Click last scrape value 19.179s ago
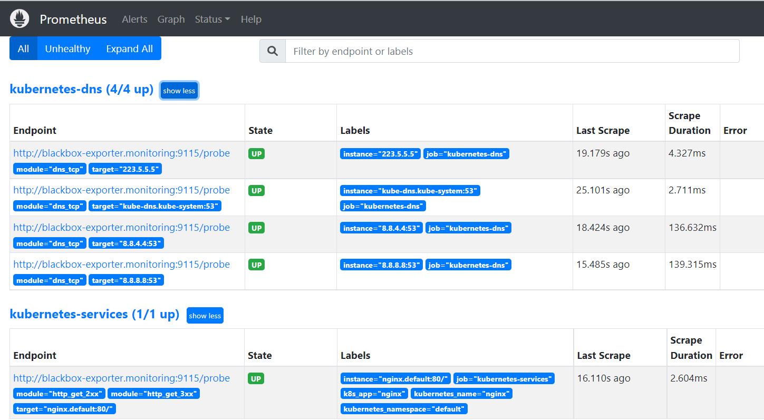 (x=603, y=153)
